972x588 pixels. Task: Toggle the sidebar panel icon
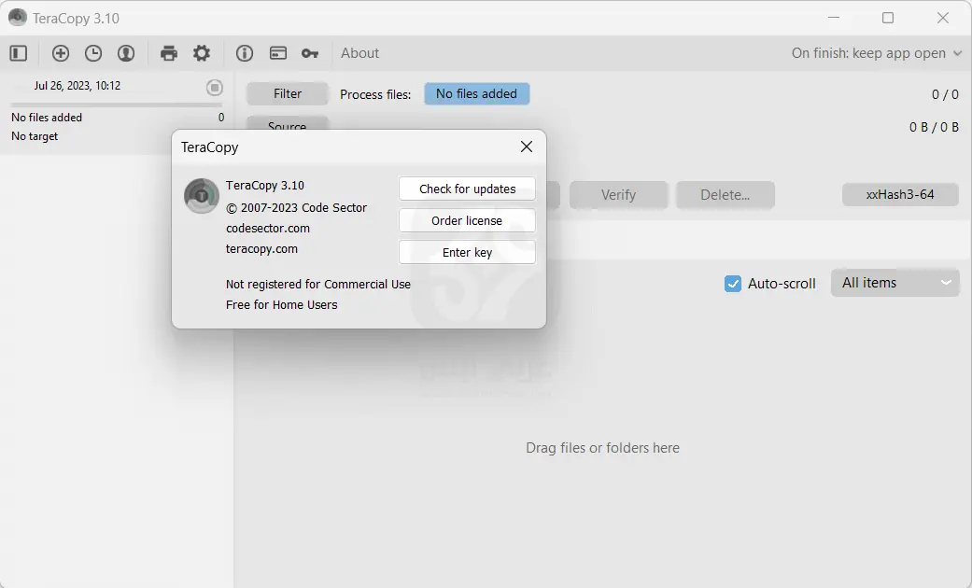tap(19, 53)
